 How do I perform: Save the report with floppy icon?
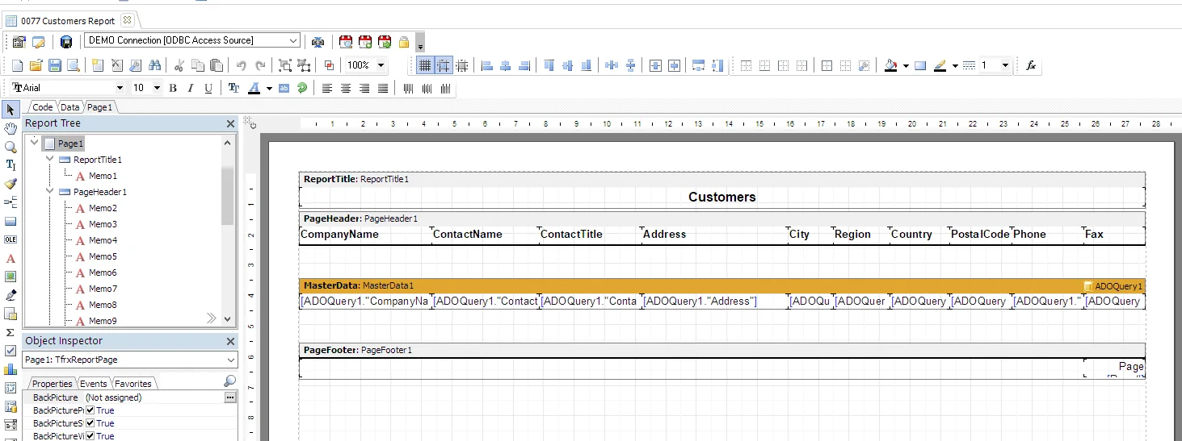pyautogui.click(x=55, y=65)
